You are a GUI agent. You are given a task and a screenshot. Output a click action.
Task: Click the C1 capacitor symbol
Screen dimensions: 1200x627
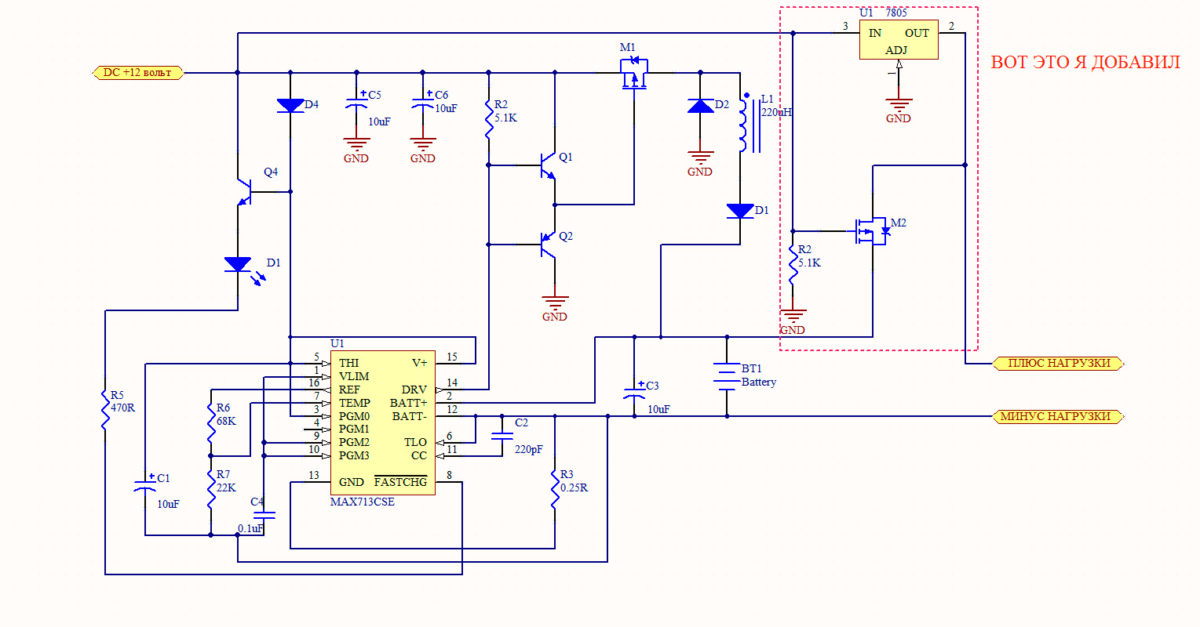[x=145, y=484]
